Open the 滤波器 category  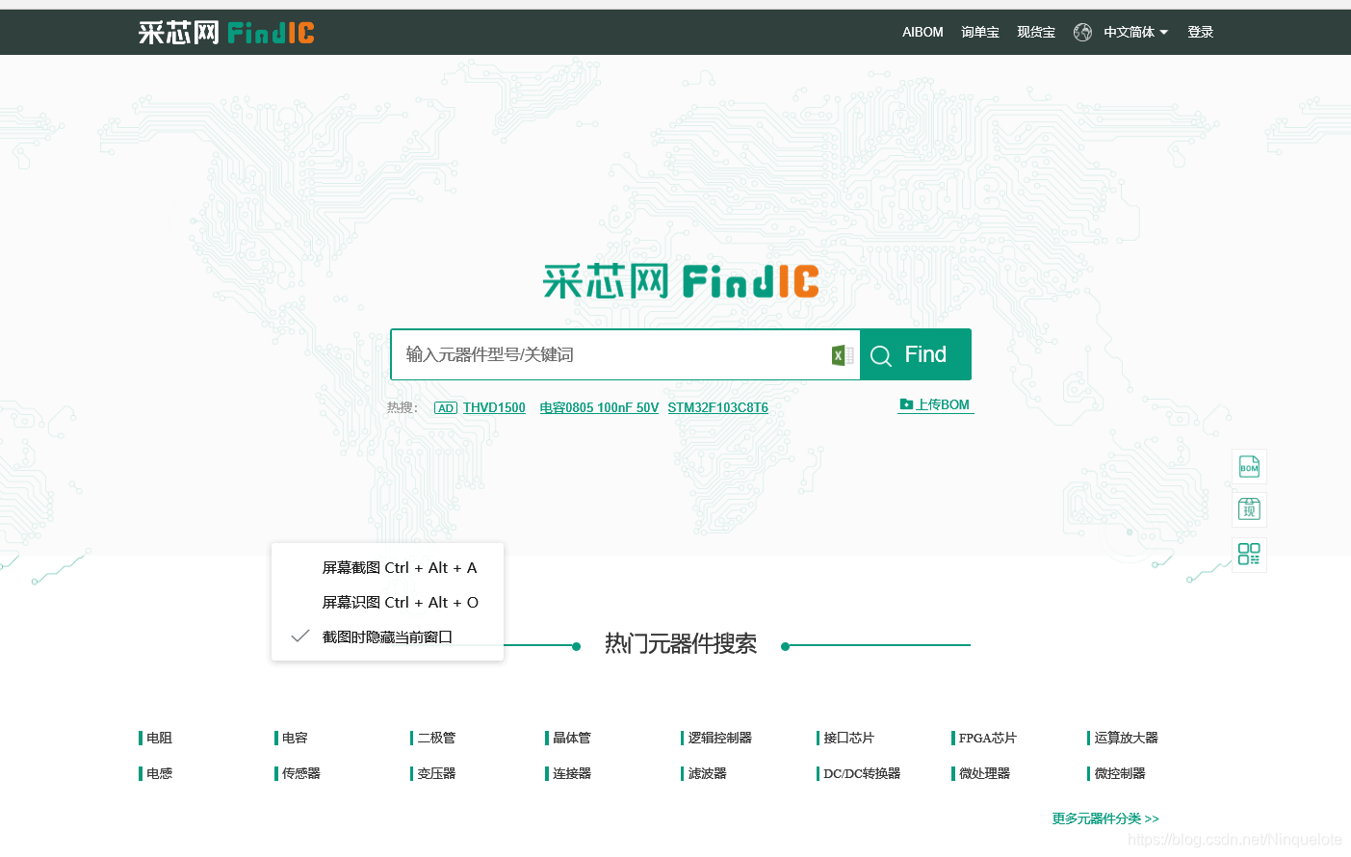(x=707, y=773)
